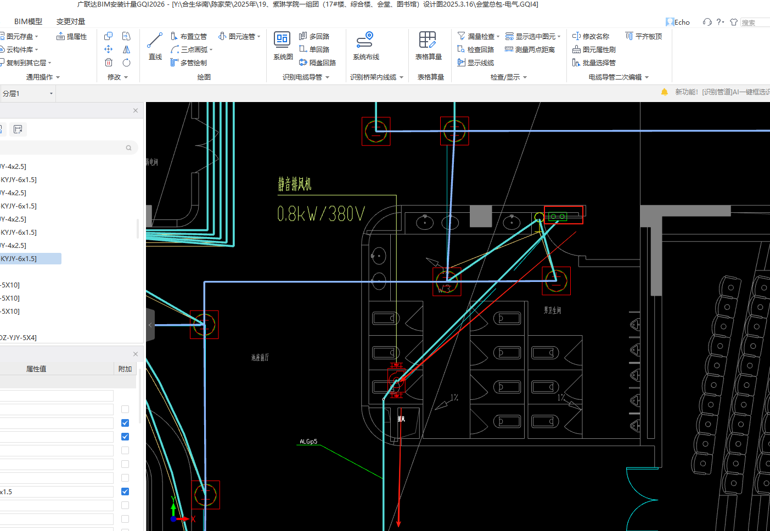
Task: Select the DZ-YJY-5X4 list item
Action: click(x=19, y=337)
